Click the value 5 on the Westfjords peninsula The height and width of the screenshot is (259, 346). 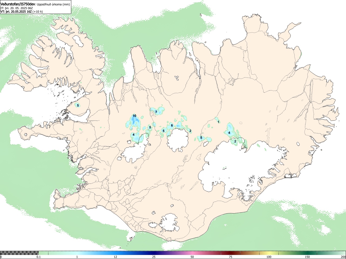[78, 105]
